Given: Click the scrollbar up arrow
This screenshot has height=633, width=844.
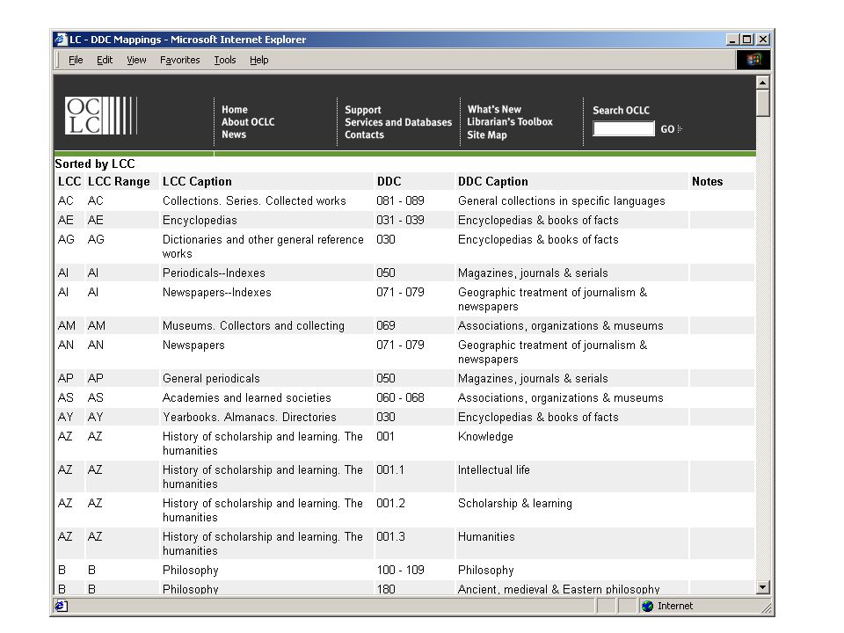Looking at the screenshot, I should 762,83.
